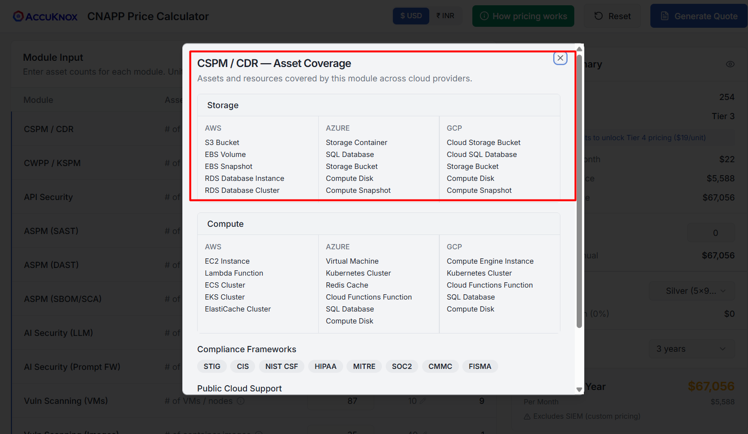The width and height of the screenshot is (748, 434).
Task: Click EKS Cluster under AWS compute
Action: [x=225, y=297]
